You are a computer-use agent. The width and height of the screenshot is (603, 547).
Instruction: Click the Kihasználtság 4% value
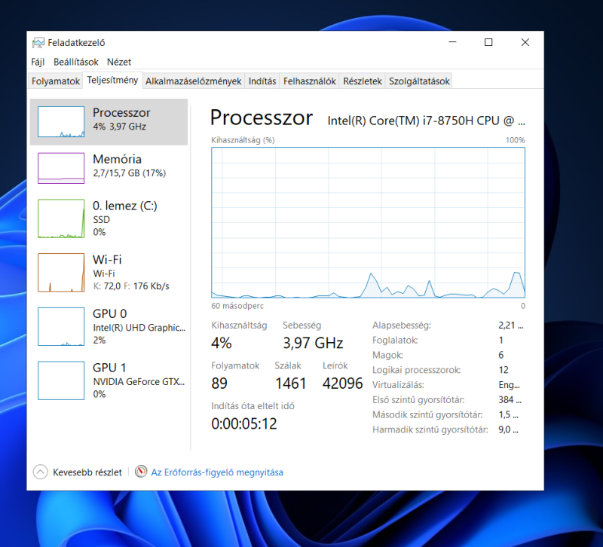coord(222,343)
